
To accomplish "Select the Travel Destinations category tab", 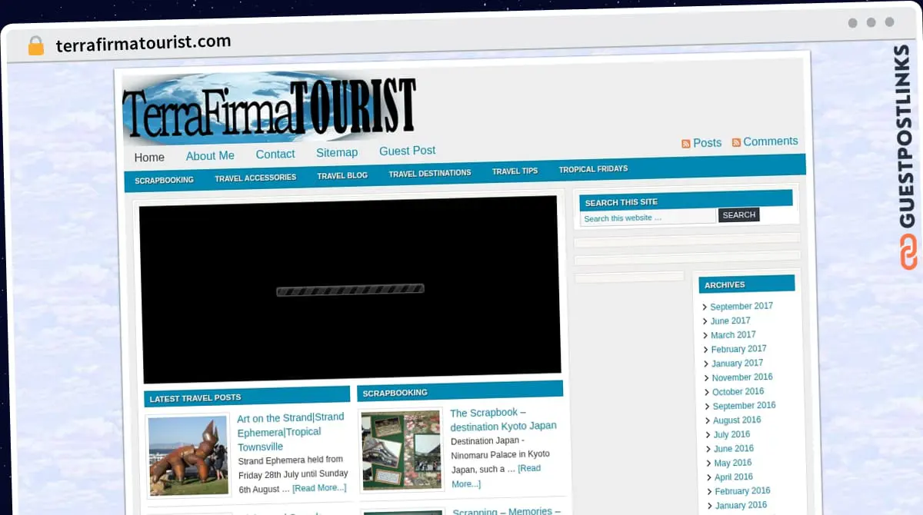I will point(429,174).
